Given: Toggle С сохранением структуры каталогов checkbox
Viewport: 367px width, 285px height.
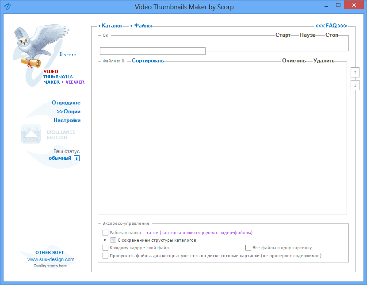Looking at the screenshot, I should point(113,240).
